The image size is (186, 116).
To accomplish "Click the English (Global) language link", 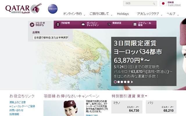I will click(x=174, y=5).
